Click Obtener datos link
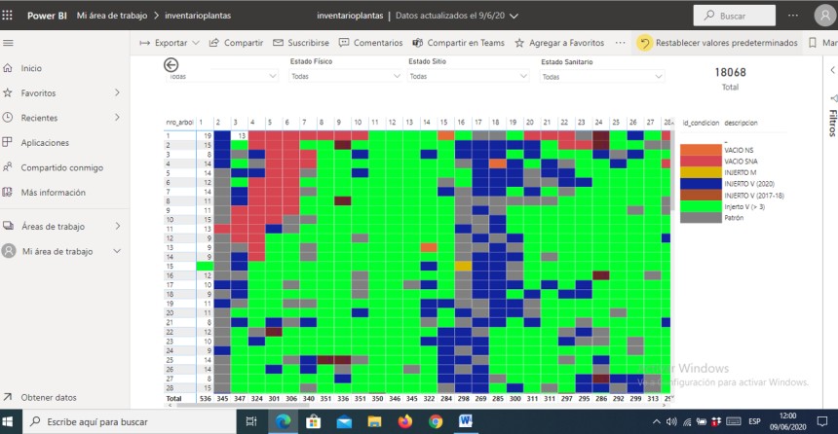The height and width of the screenshot is (434, 838). [x=49, y=397]
